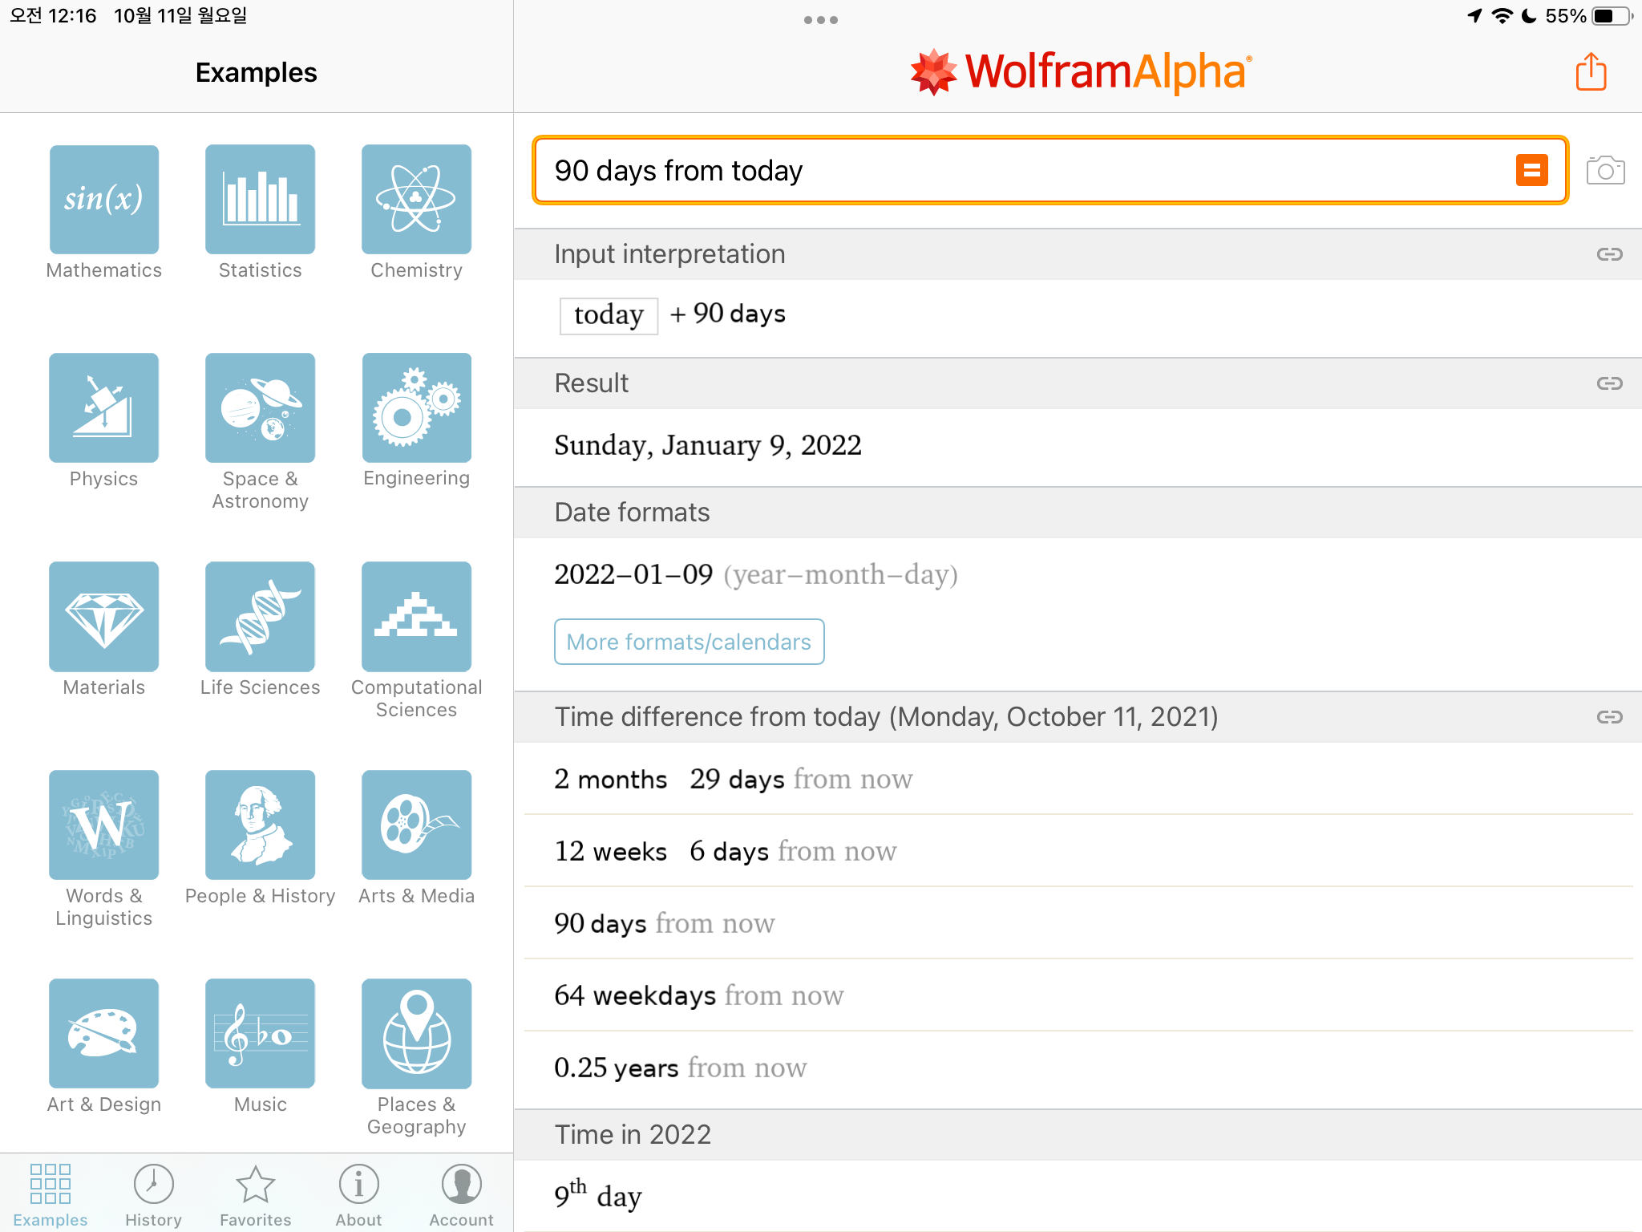Open the Chemistry atom icon category

[x=416, y=200]
